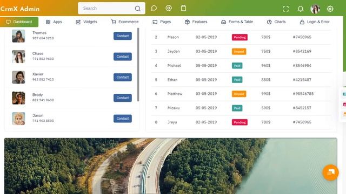Screen dimensions: 346x194
Task: Click the Pending badge in Mason's row
Action: pyautogui.click(x=239, y=37)
